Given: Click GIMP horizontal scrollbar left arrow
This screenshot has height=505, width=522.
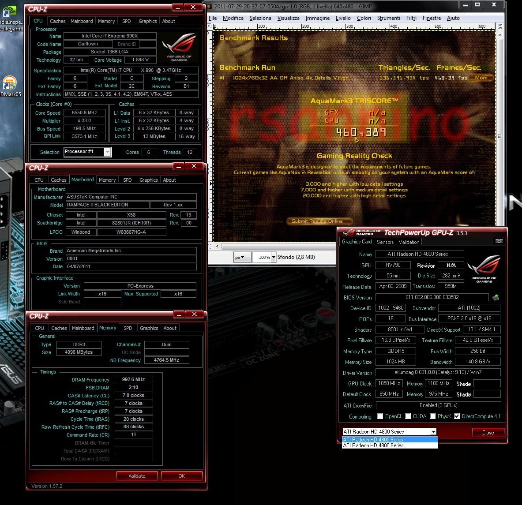Looking at the screenshot, I should pos(217,247).
